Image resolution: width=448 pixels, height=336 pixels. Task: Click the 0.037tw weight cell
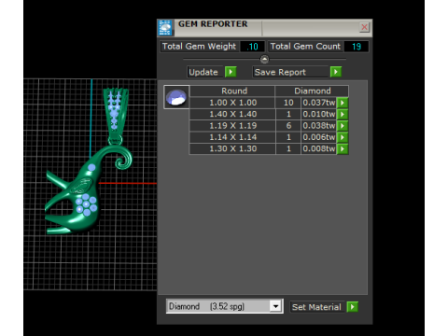click(319, 103)
